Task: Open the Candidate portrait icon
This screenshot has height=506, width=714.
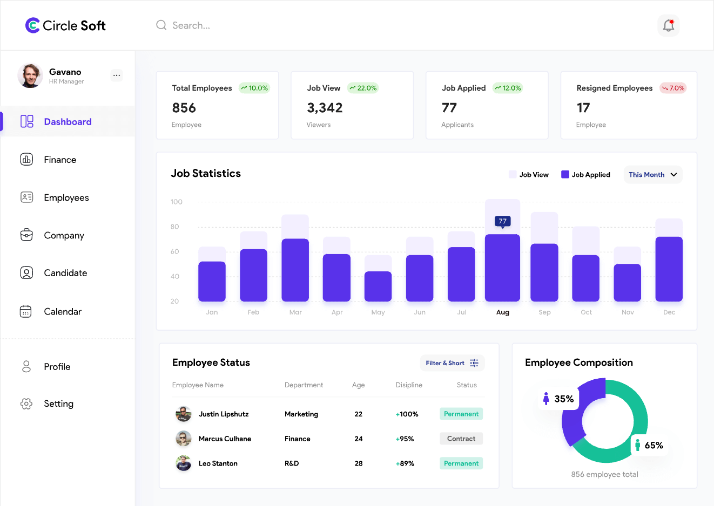Action: [x=26, y=273]
